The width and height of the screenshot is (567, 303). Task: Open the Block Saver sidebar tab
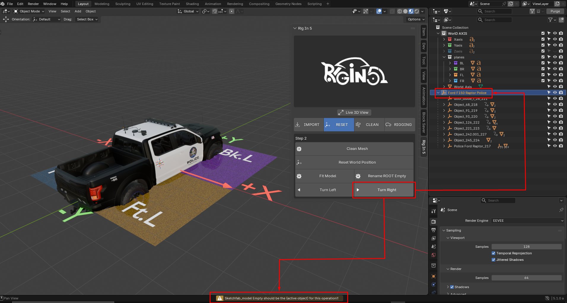tap(424, 122)
